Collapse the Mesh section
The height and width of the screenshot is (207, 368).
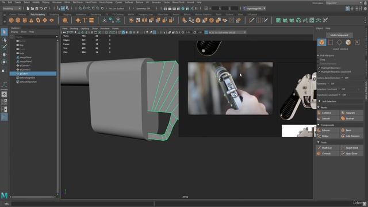319,108
